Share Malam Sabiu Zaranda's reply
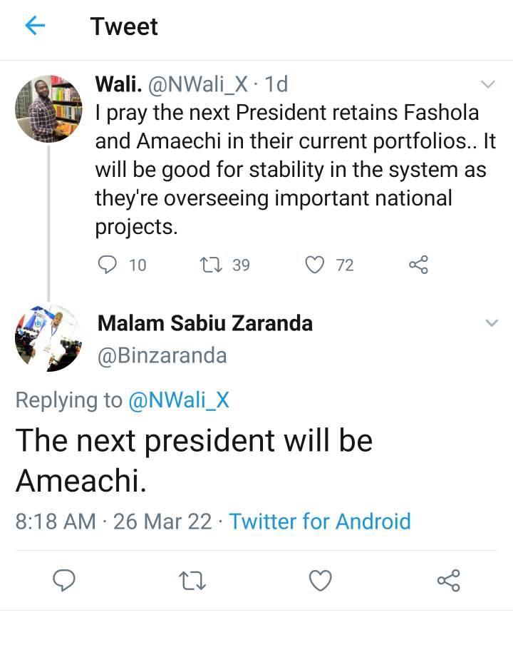This screenshot has width=513, height=650. pyautogui.click(x=448, y=580)
